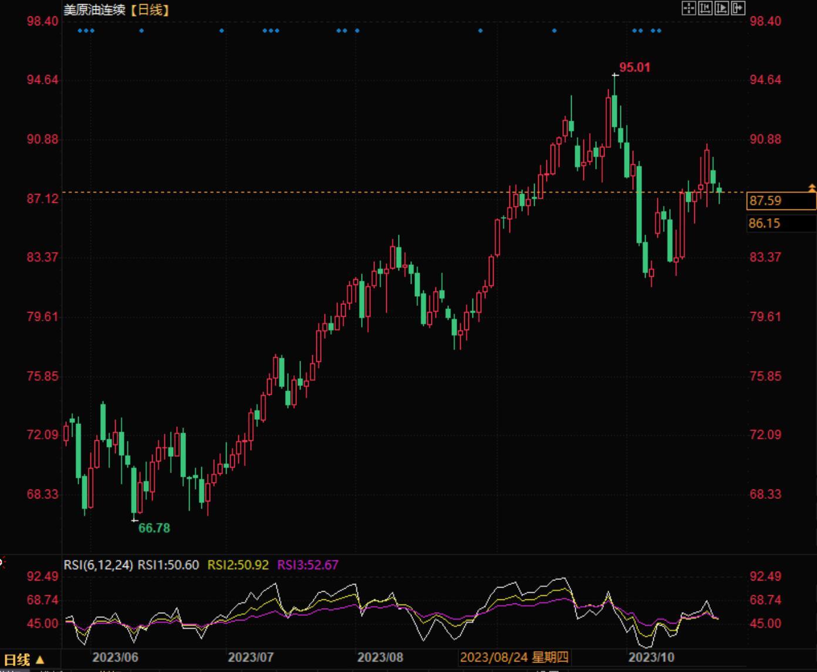This screenshot has height=672, width=817.
Task: Click the RSI(6,12,24) indicator parameter label
Action: 98,565
